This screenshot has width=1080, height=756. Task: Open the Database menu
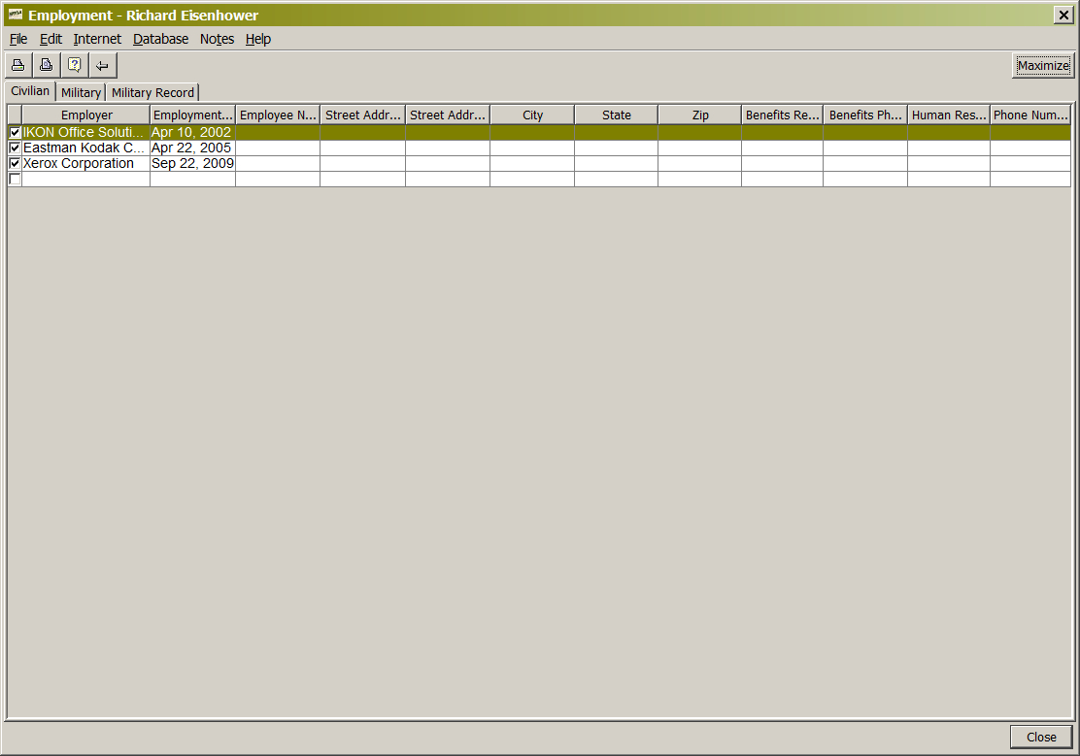(x=160, y=39)
